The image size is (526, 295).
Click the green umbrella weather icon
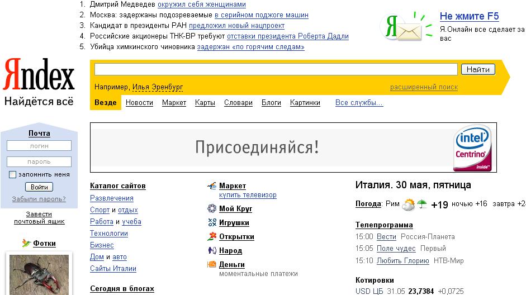421,204
